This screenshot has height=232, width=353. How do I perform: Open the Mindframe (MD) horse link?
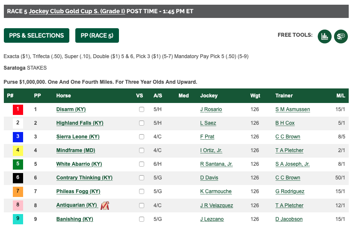coord(76,150)
